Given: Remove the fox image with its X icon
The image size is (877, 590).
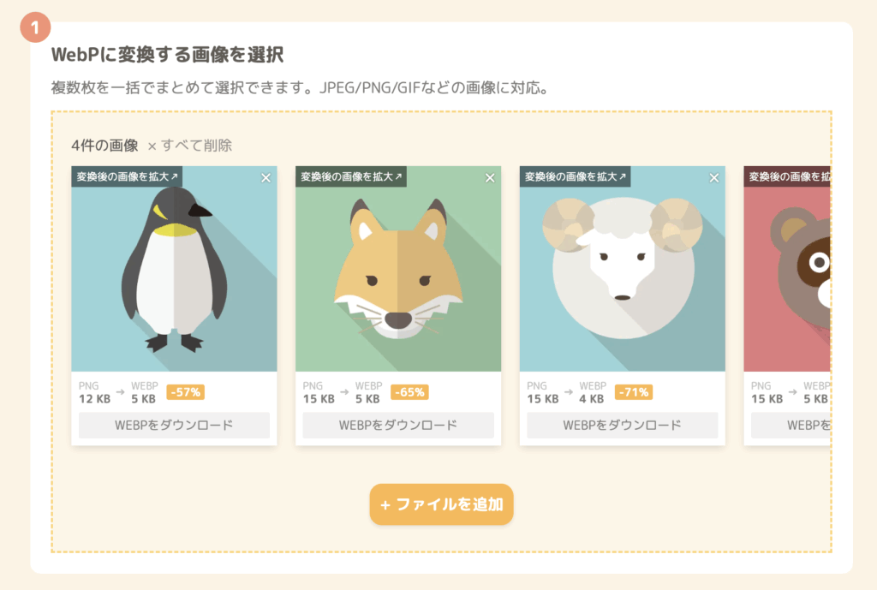Looking at the screenshot, I should click(x=490, y=178).
